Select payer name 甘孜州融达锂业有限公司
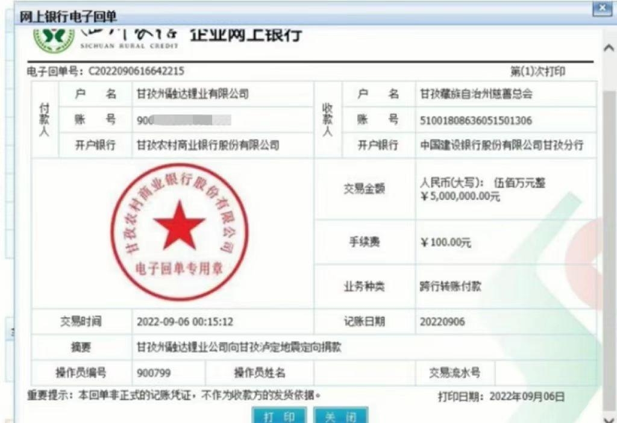The width and height of the screenshot is (617, 423). (192, 94)
